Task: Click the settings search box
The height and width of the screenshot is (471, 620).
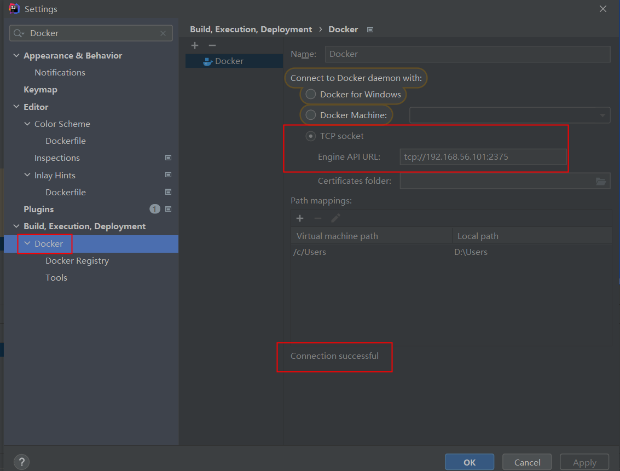Action: pyautogui.click(x=91, y=33)
